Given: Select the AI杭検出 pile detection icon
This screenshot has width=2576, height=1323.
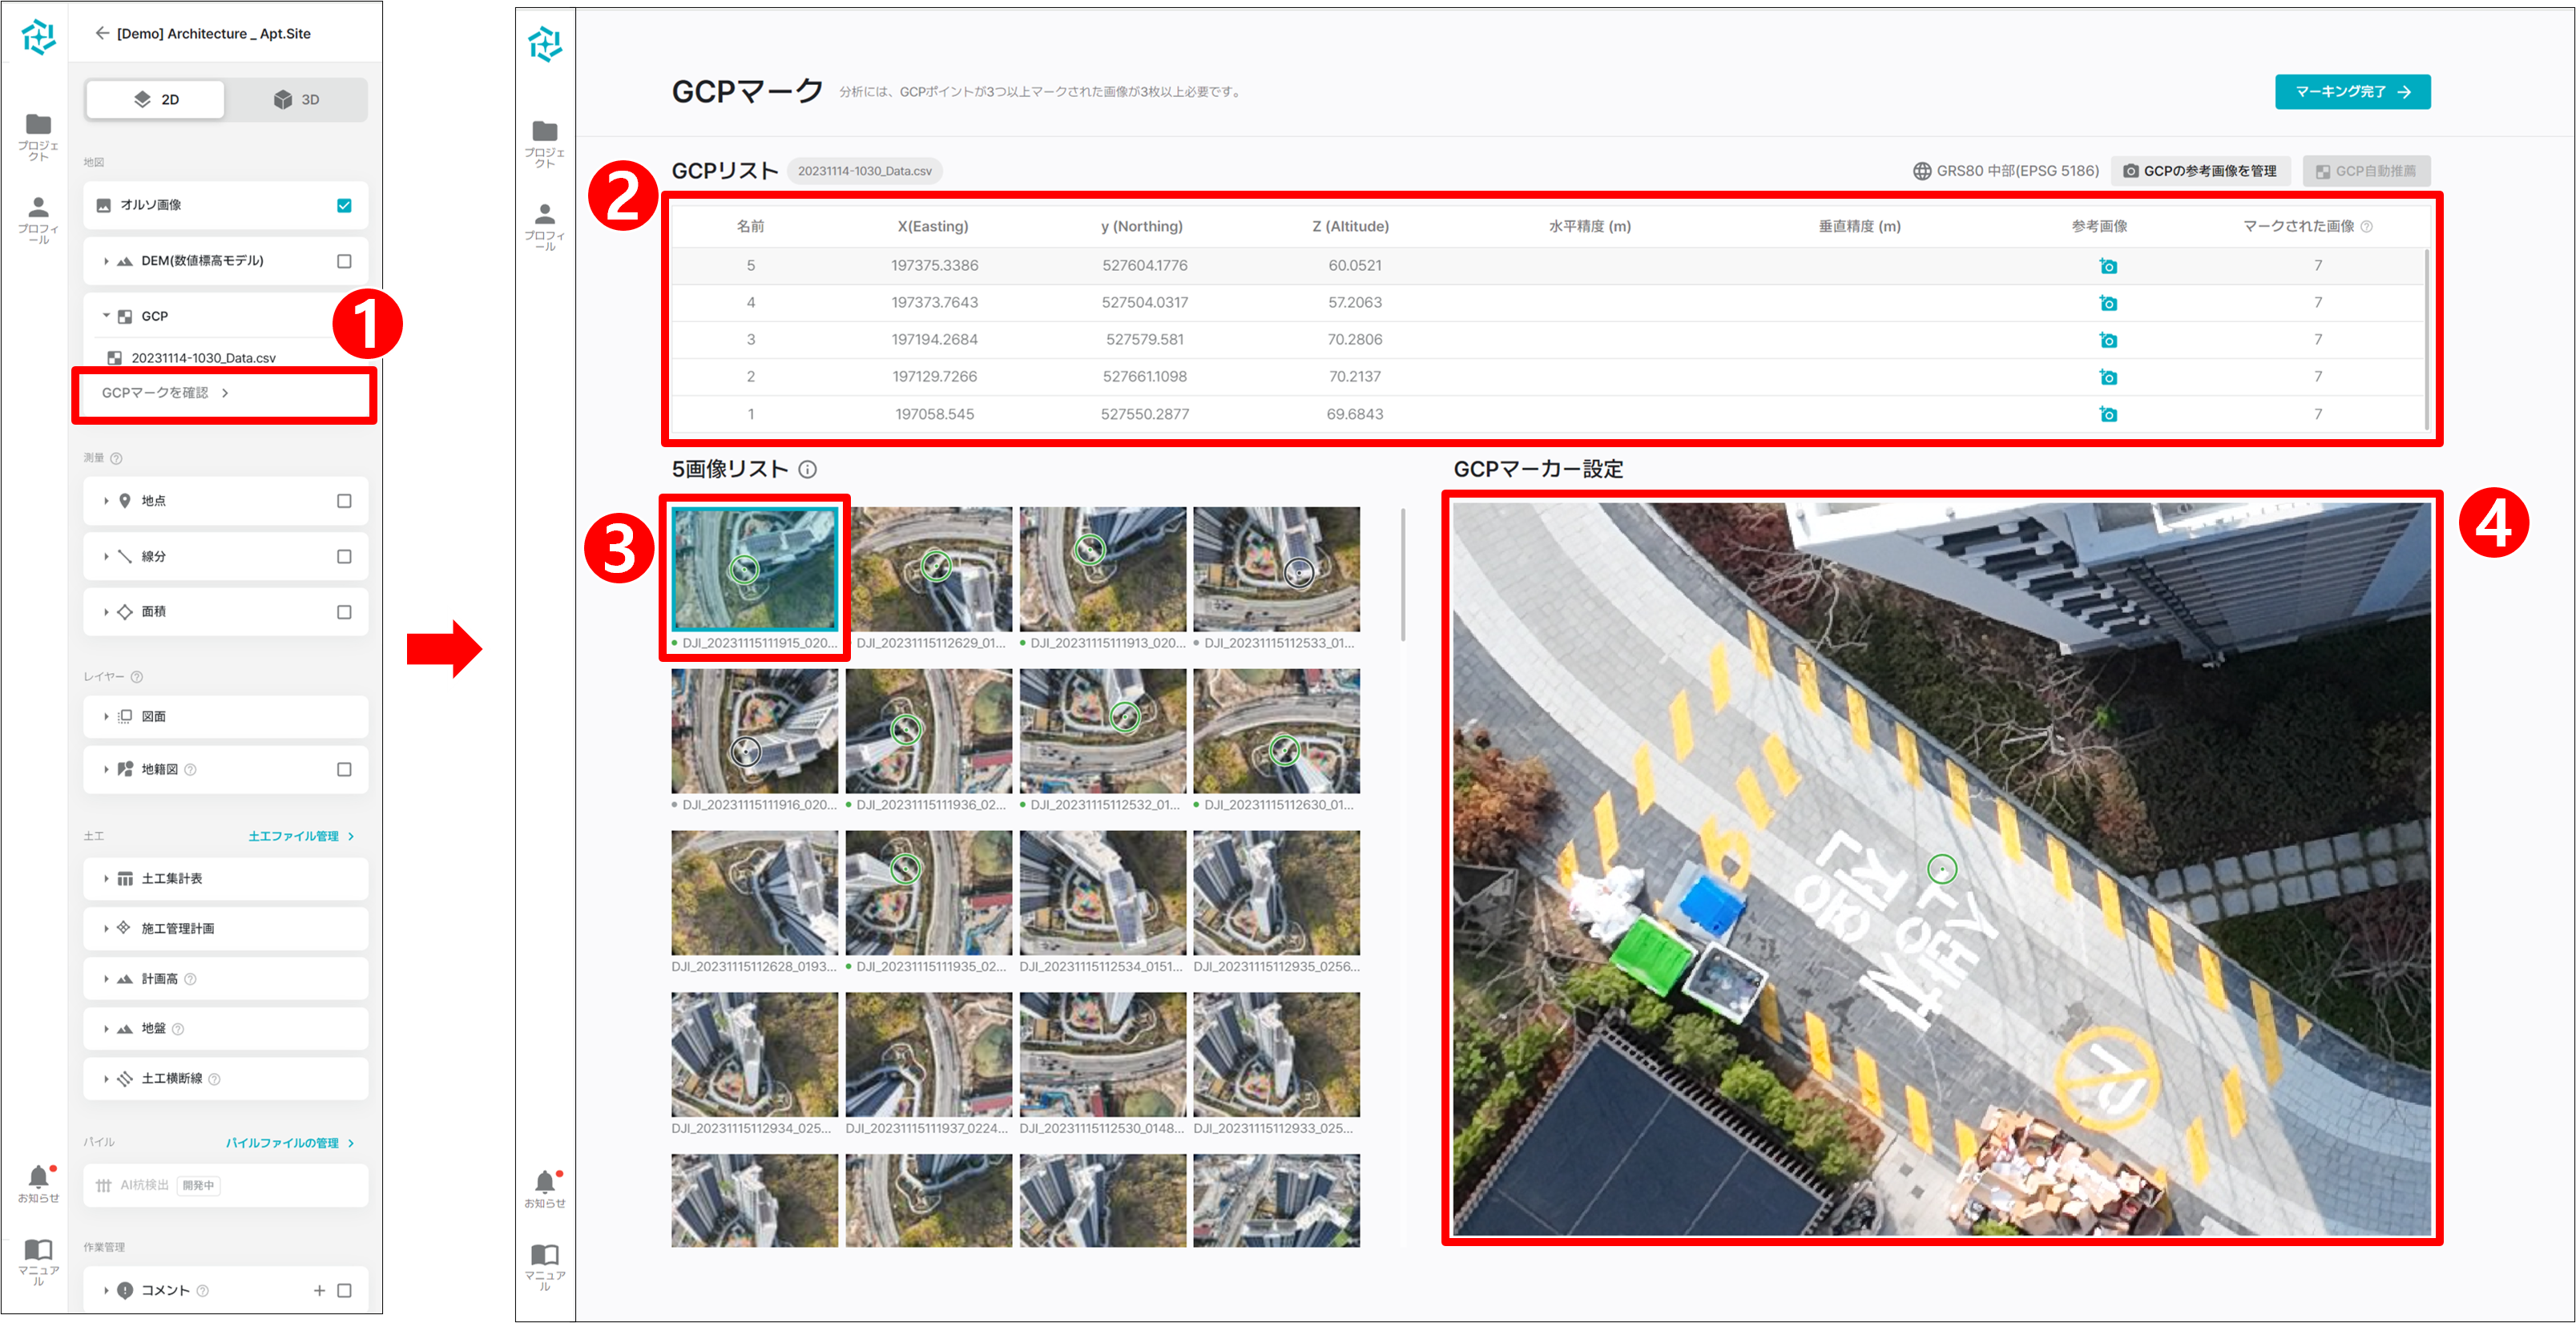Looking at the screenshot, I should [x=104, y=1185].
